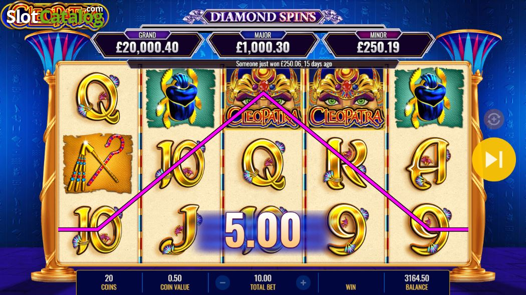Screen dimensions: 526x295
Task: Select the Major jackpot £1,000.30 panel
Action: [262, 44]
